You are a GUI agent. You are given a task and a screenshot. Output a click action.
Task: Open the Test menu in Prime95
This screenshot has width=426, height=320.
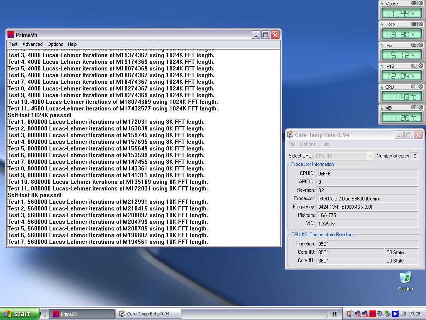(13, 44)
